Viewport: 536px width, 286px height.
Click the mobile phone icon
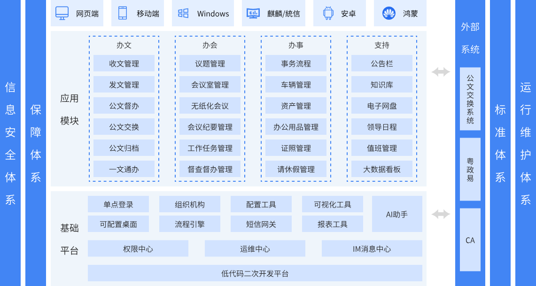(123, 13)
